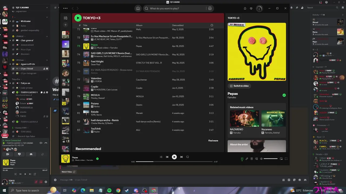Open Spotify Home icon
This screenshot has height=194, width=346.
point(138,8)
